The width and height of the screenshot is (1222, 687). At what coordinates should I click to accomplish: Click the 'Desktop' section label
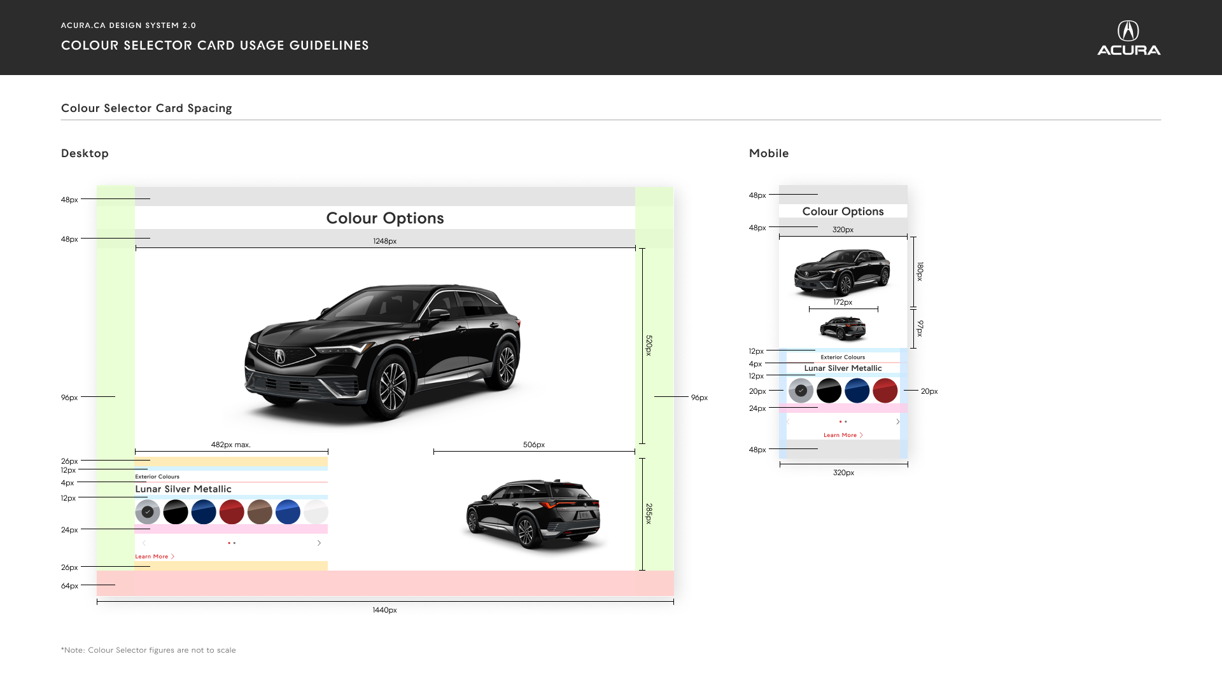click(85, 153)
